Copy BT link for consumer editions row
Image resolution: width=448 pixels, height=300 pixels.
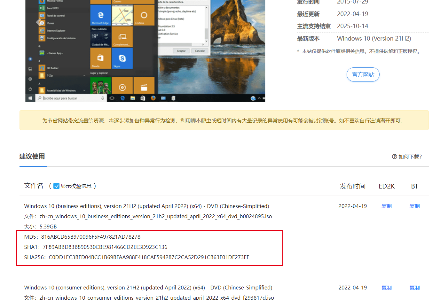414,288
